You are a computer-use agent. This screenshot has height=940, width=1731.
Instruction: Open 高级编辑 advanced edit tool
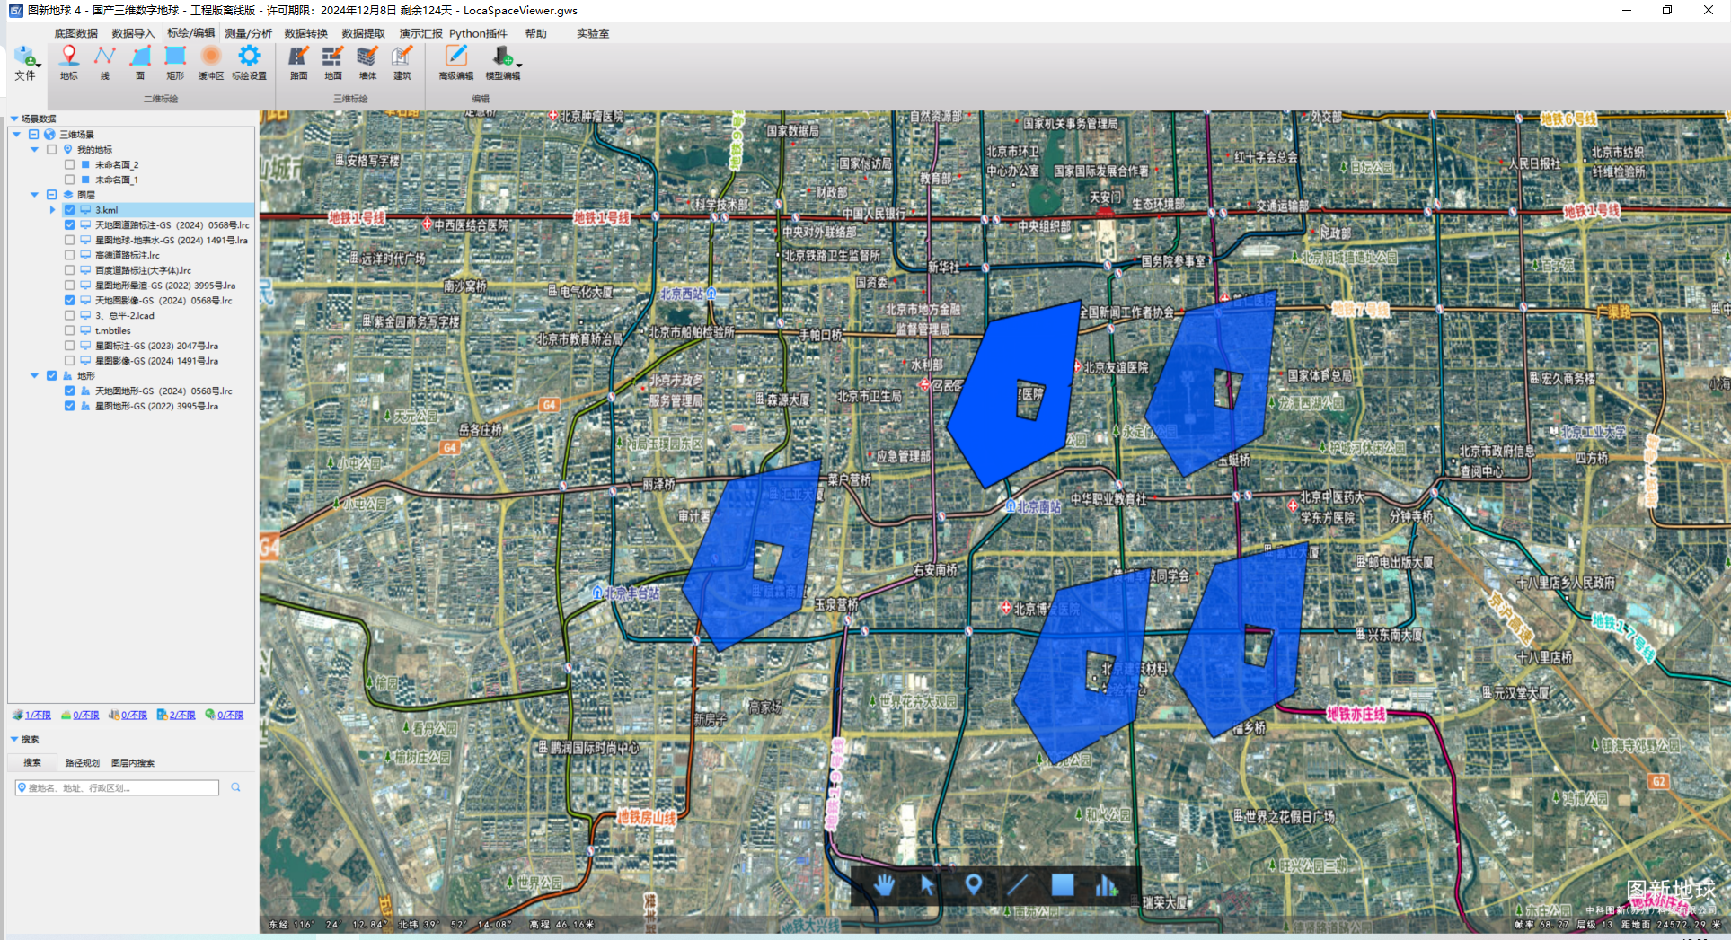(x=456, y=62)
